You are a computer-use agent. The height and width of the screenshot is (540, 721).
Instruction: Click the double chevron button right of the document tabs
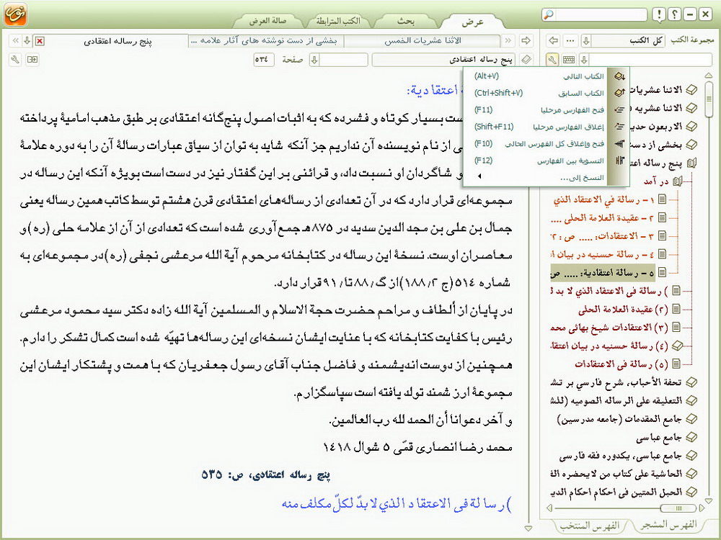tap(508, 40)
